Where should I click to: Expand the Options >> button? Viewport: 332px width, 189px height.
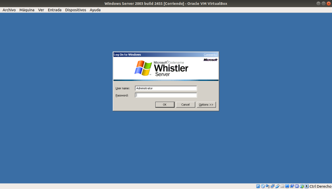[x=206, y=105]
